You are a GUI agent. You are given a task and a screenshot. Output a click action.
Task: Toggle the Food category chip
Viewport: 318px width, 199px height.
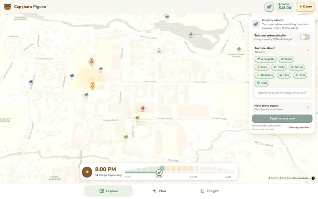(262, 67)
